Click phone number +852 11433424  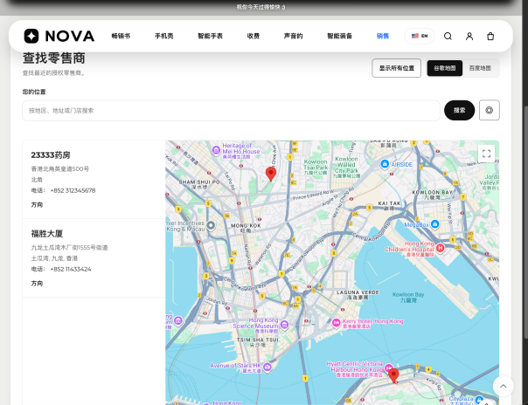(71, 269)
